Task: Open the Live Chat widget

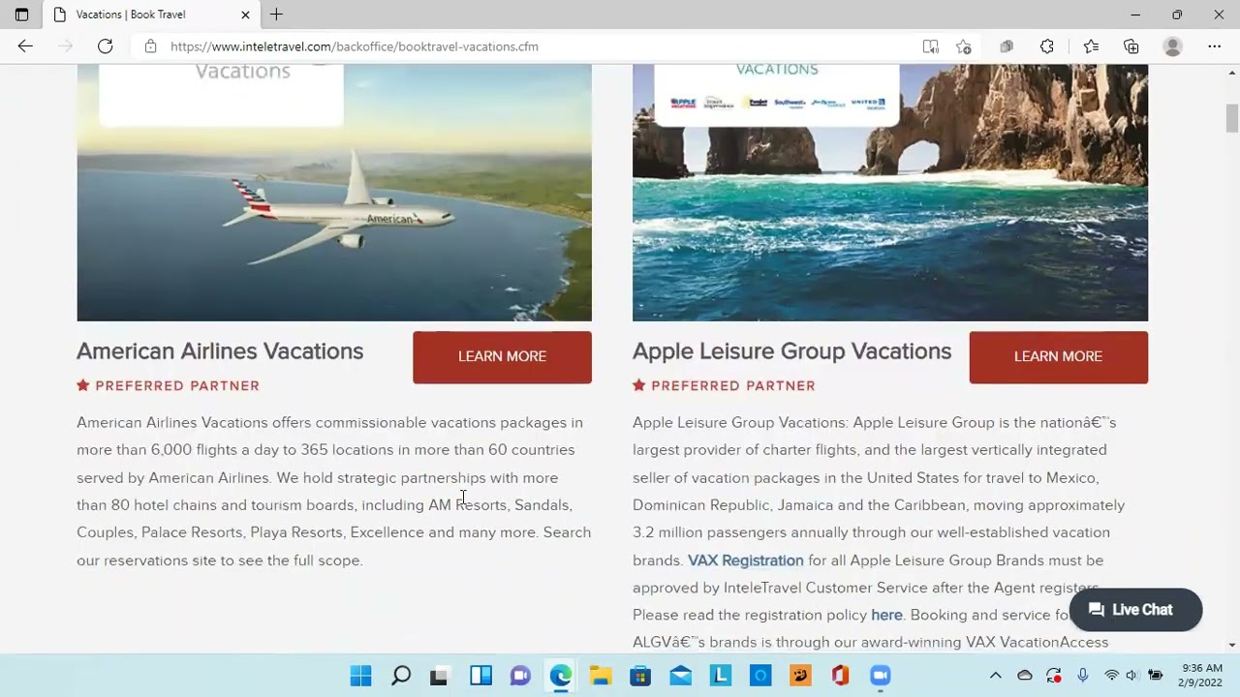Action: point(1135,610)
